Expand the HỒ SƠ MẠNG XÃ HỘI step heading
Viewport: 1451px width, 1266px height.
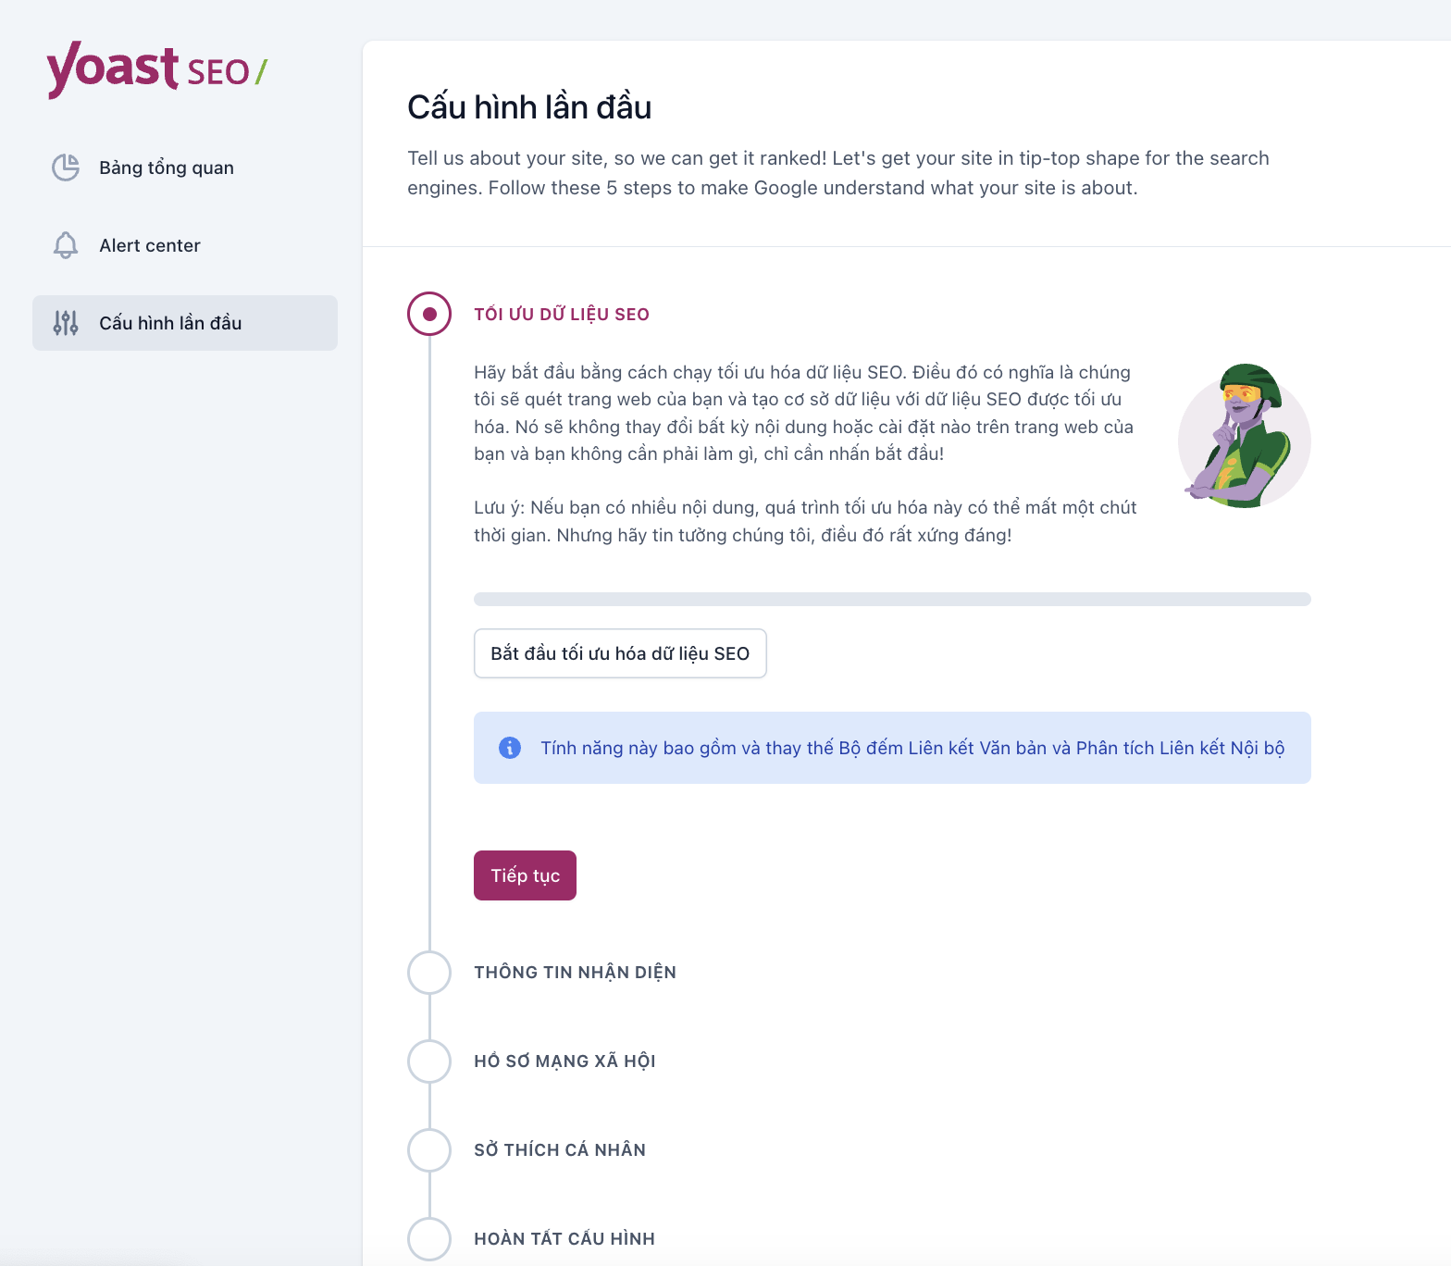(564, 1061)
